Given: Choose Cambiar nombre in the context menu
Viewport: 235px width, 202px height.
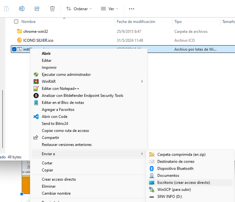Looking at the screenshot, I should (x=56, y=193).
